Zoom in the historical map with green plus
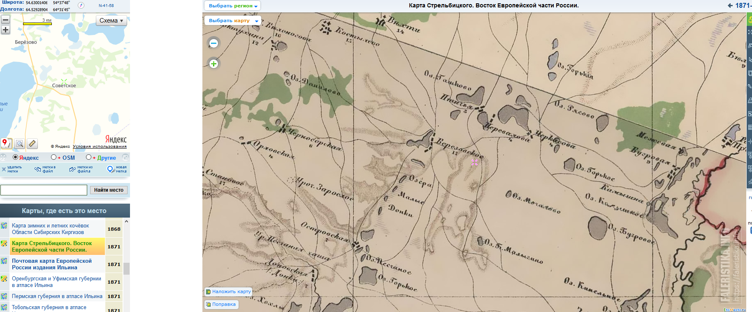This screenshot has width=752, height=312. click(214, 64)
